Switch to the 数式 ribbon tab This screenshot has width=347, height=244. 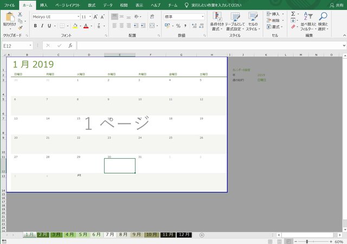tap(92, 5)
